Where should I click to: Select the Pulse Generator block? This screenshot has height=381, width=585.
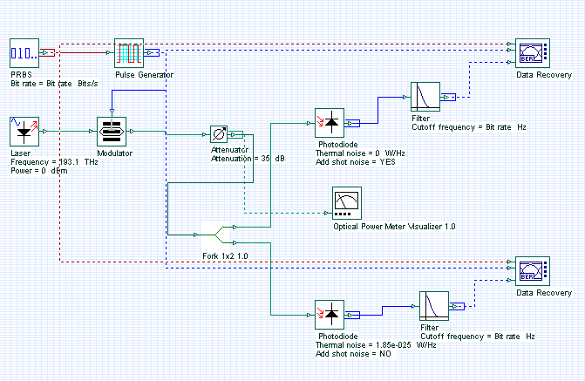[129, 53]
